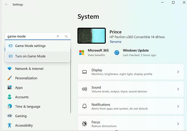The image size is (187, 131).
Task: Minimize the Settings window
Action: click(162, 3)
